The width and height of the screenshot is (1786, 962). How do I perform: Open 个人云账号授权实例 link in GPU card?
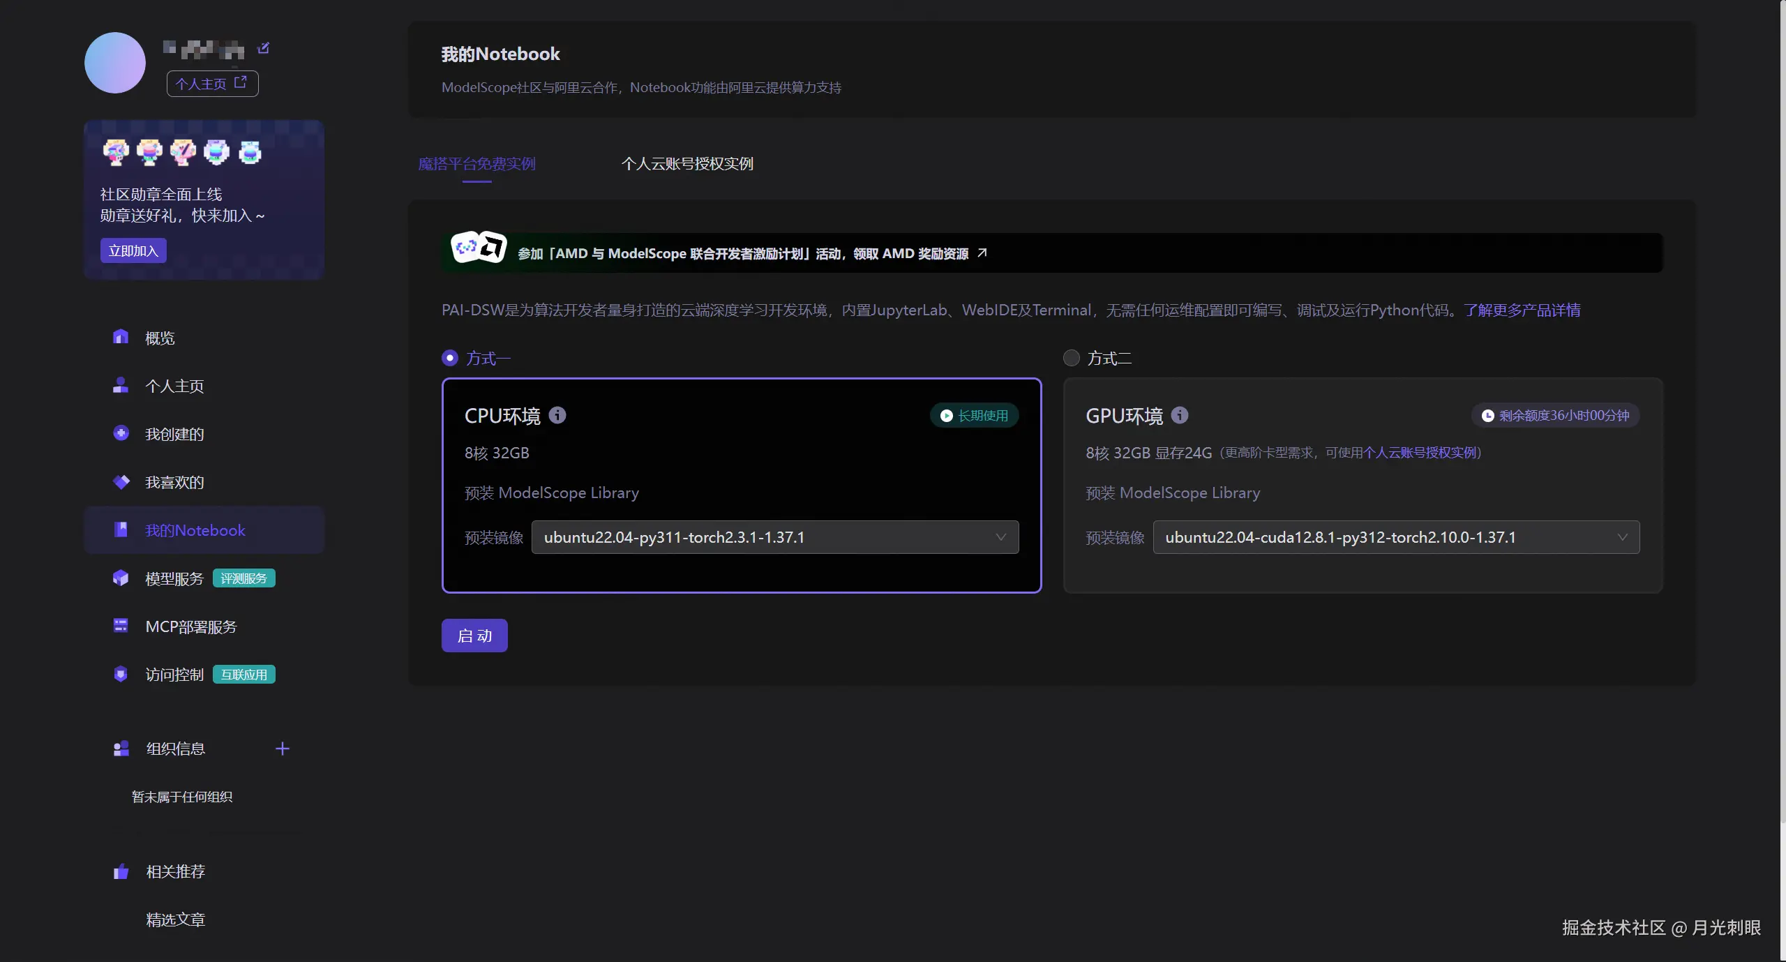[1420, 453]
